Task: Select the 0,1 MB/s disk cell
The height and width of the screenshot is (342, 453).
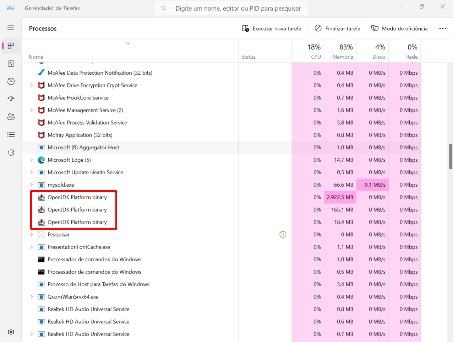Action: tap(372, 185)
